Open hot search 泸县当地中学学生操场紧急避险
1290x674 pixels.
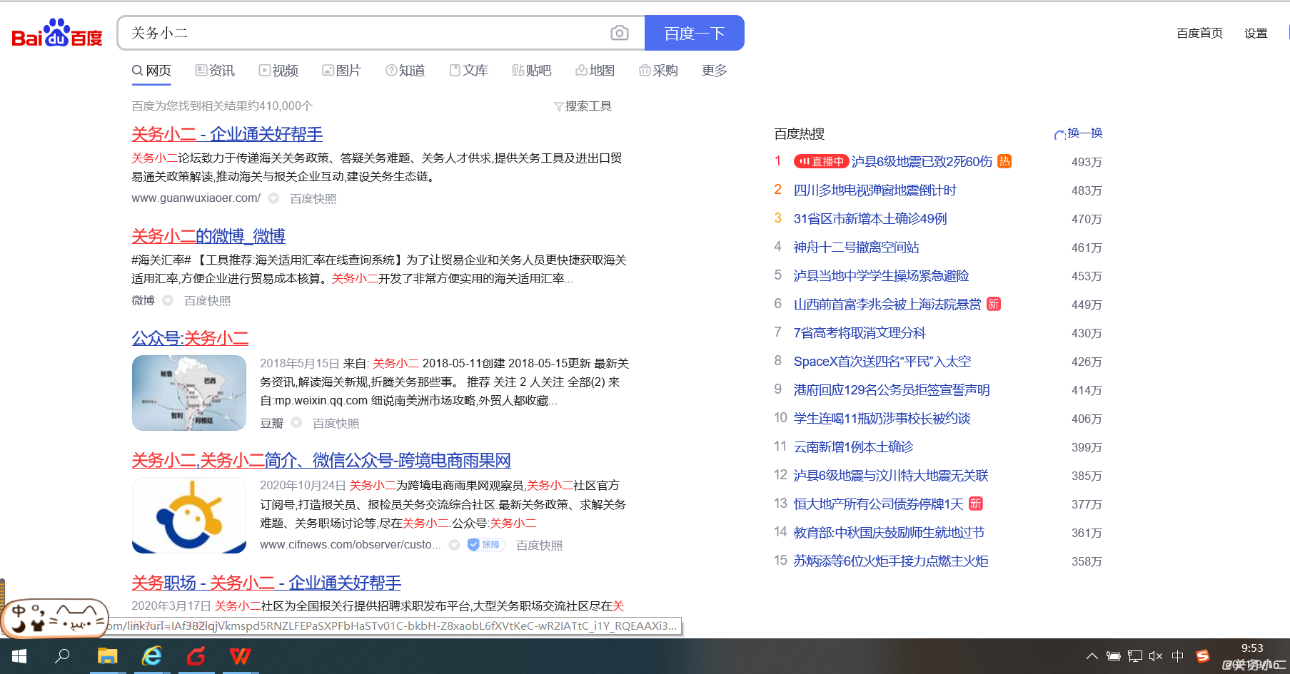pos(881,276)
